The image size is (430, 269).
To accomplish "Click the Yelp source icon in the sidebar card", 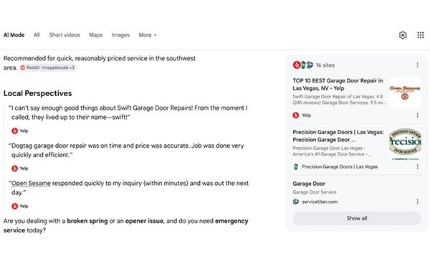I will (x=295, y=115).
